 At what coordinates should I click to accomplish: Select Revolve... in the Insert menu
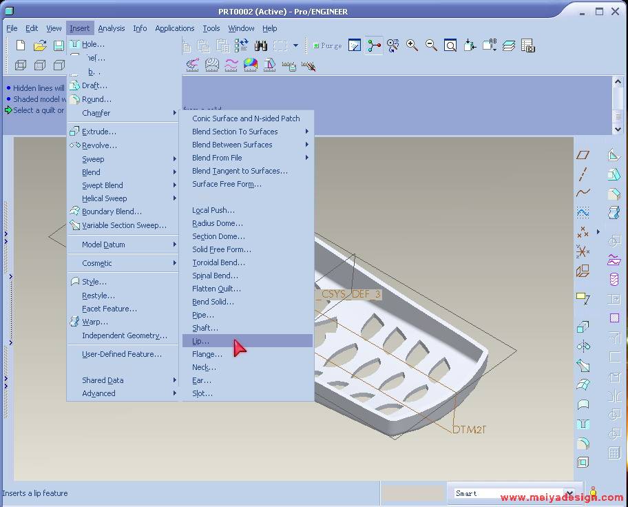pos(123,145)
